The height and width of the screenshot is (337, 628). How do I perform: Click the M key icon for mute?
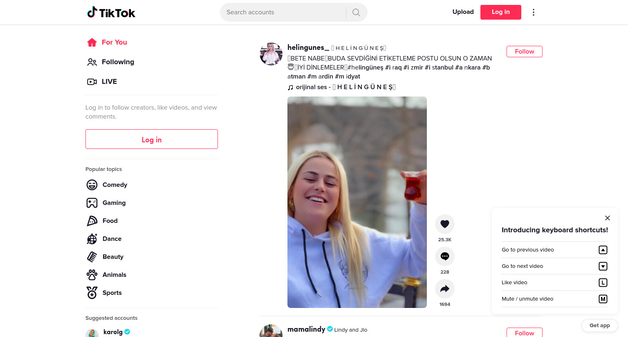(x=603, y=299)
